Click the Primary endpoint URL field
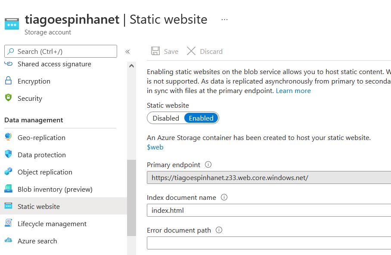 269,177
